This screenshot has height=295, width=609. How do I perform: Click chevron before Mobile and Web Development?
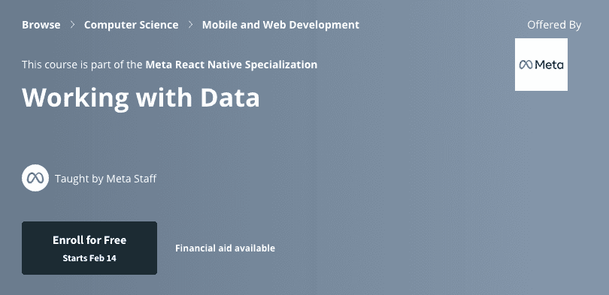(x=190, y=25)
